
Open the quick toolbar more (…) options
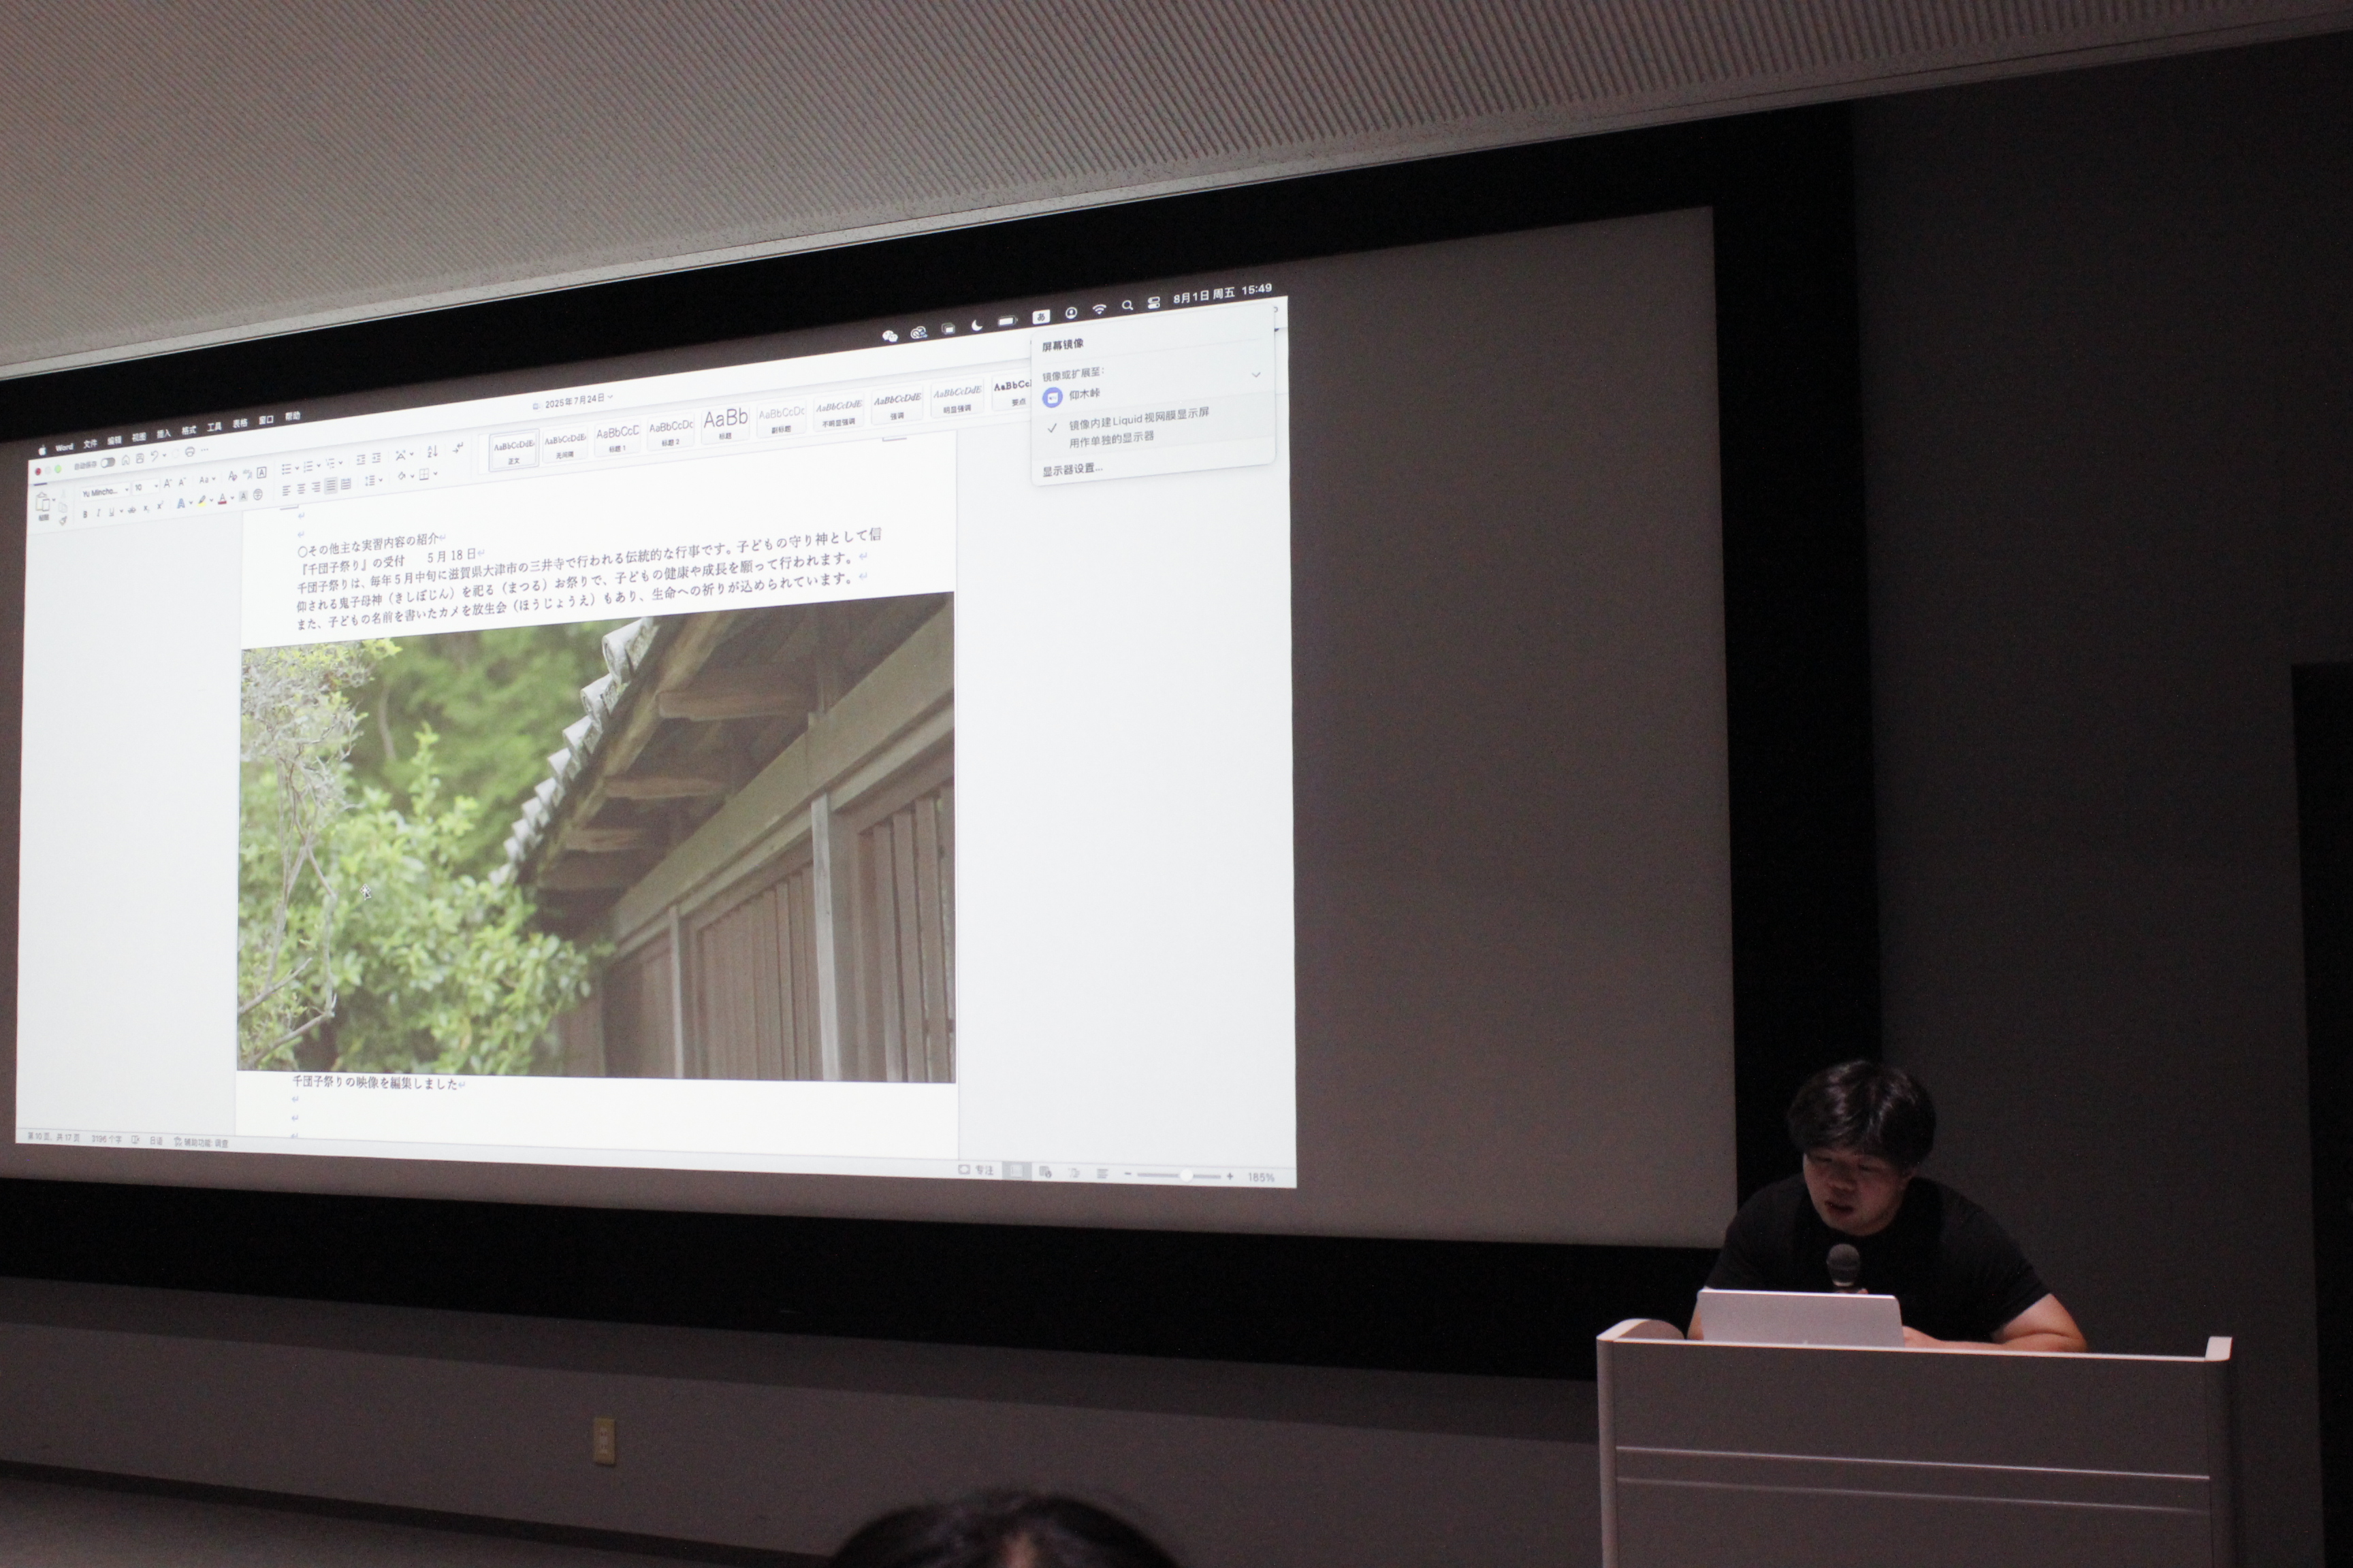(x=205, y=450)
